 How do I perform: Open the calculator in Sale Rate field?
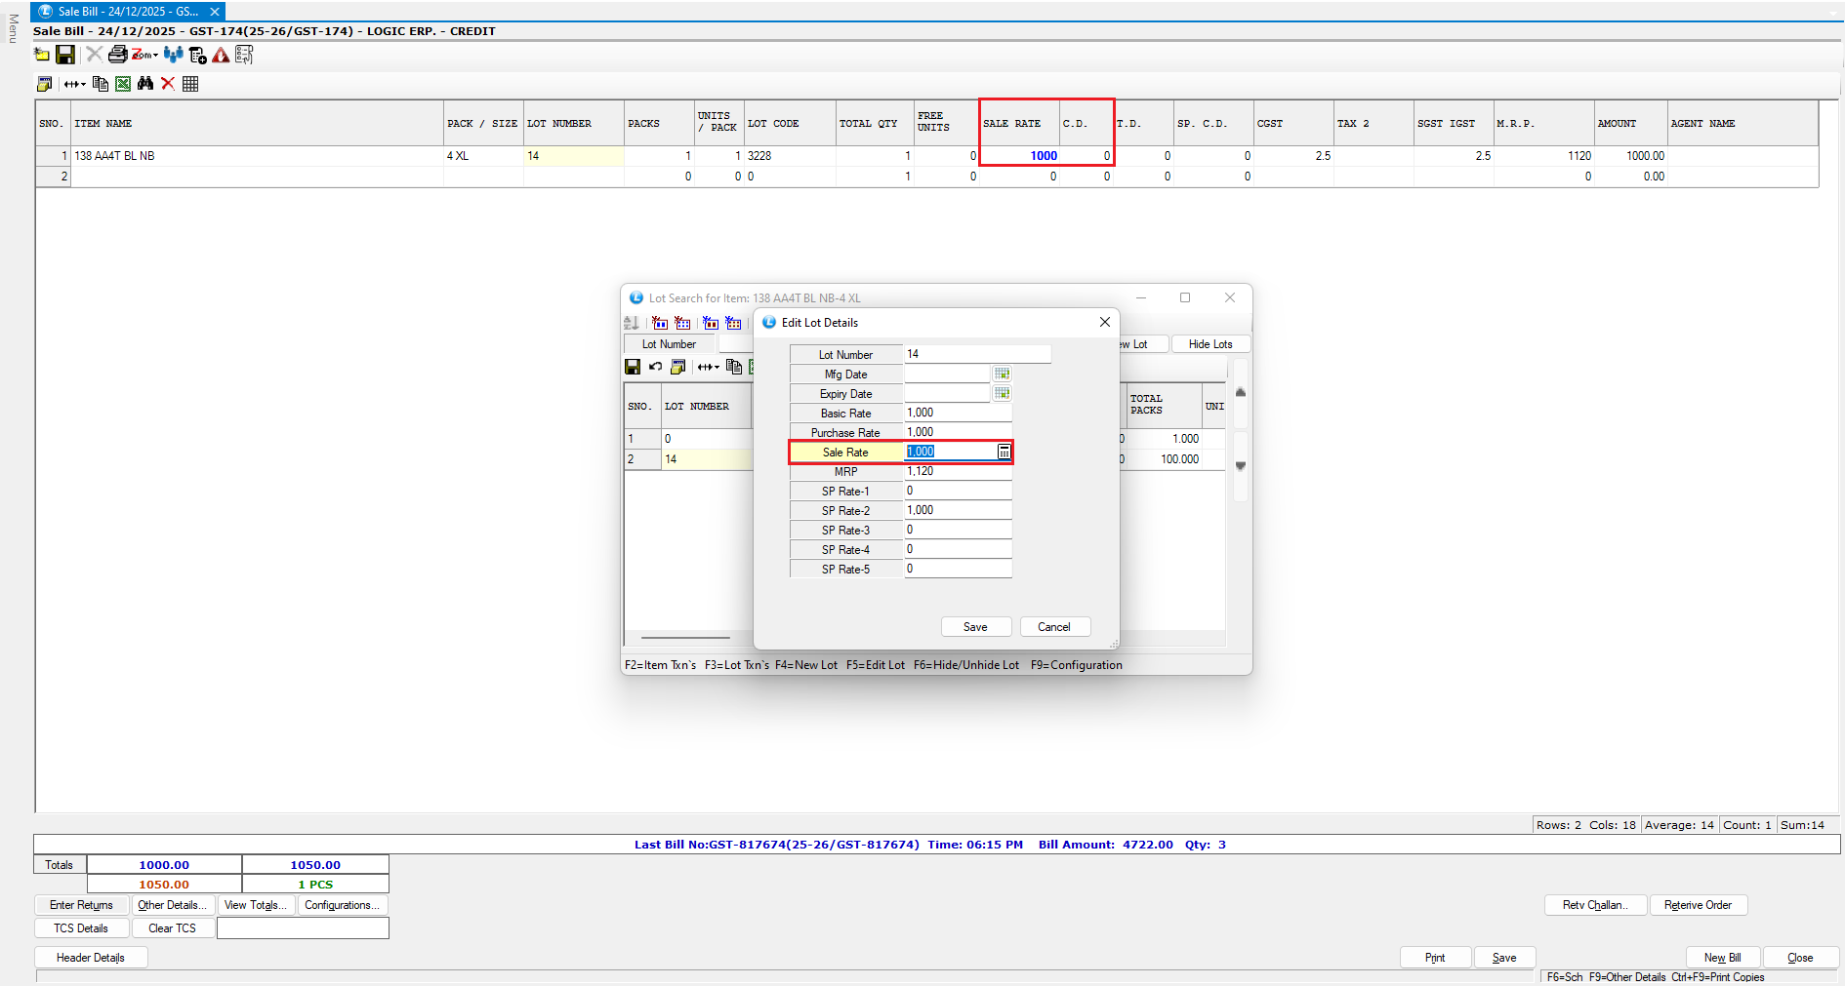tap(1004, 452)
